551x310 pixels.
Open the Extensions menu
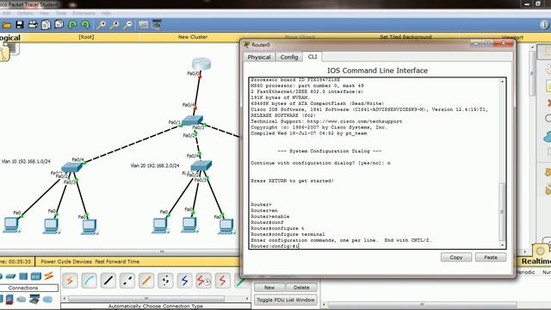pyautogui.click(x=84, y=14)
